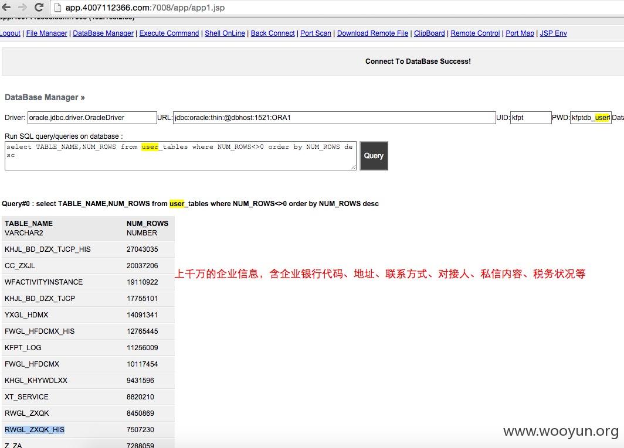The width and height of the screenshot is (624, 448).
Task: Select table name WFACTIVITYINSTANCE
Action: [44, 282]
